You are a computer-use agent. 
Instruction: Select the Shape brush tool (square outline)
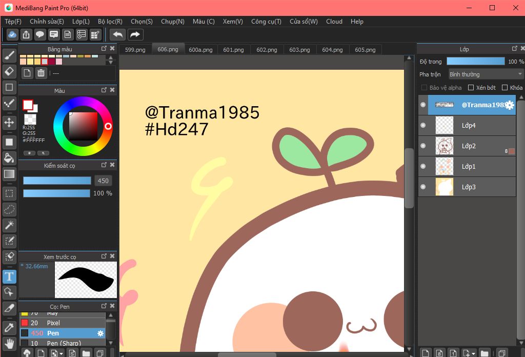click(x=9, y=87)
